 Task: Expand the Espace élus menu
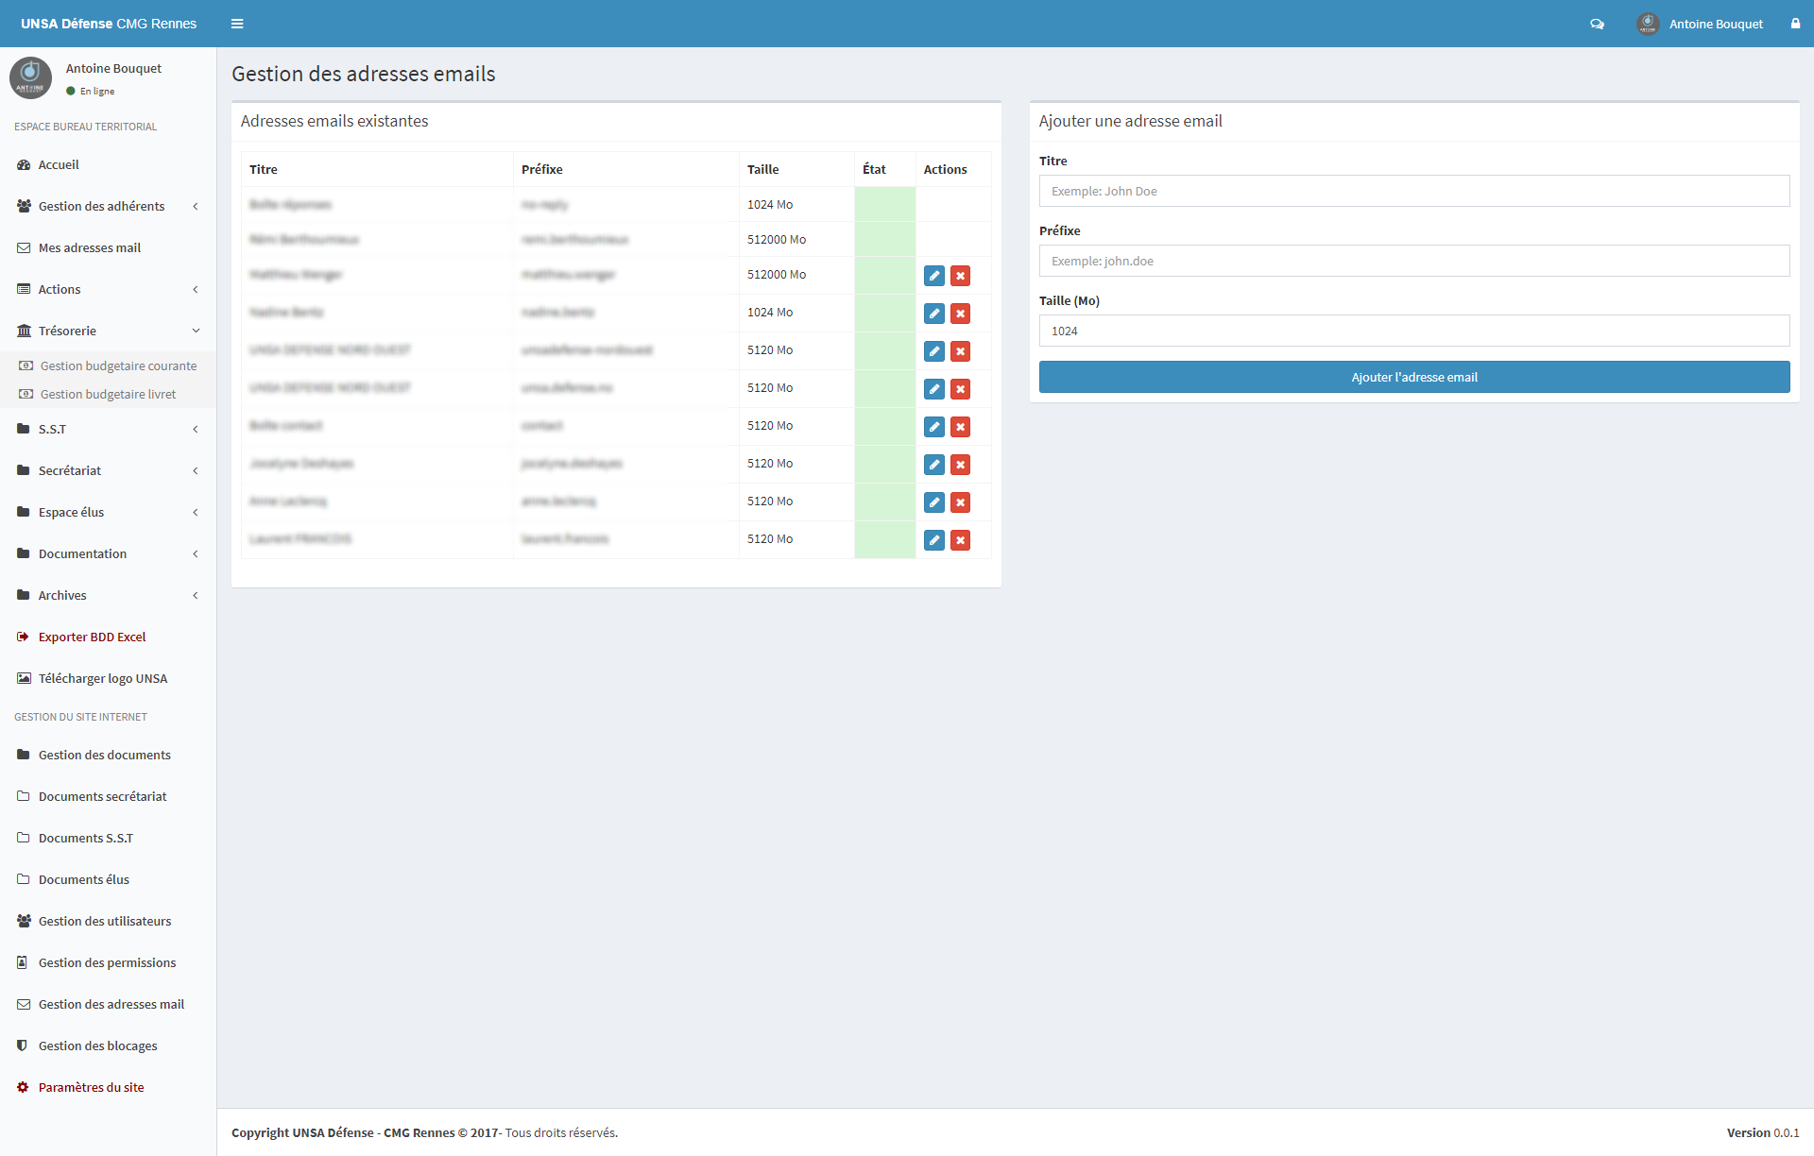click(108, 512)
